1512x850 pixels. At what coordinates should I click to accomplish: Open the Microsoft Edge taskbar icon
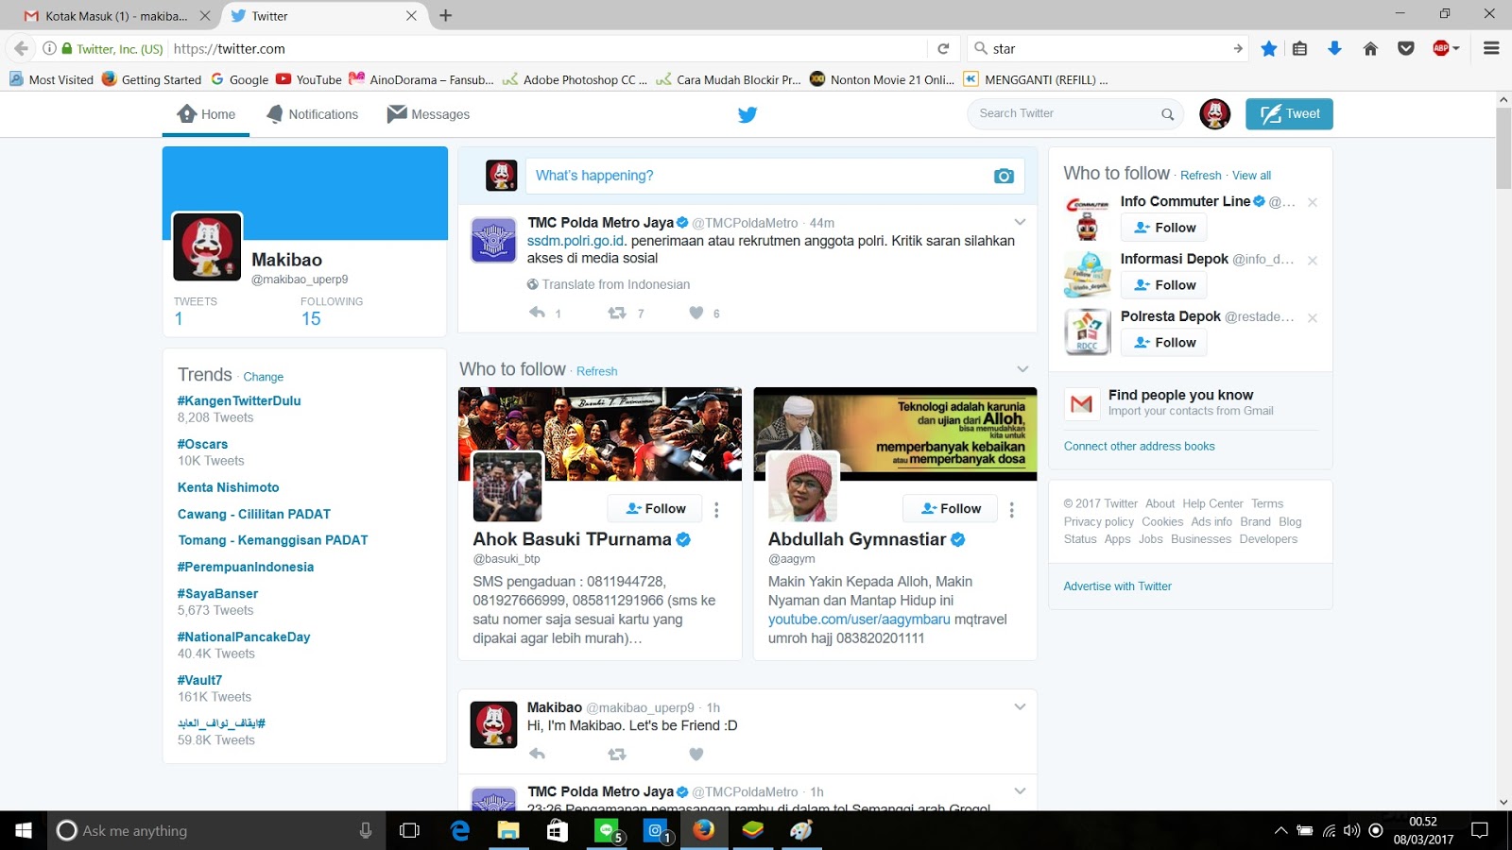(x=460, y=830)
